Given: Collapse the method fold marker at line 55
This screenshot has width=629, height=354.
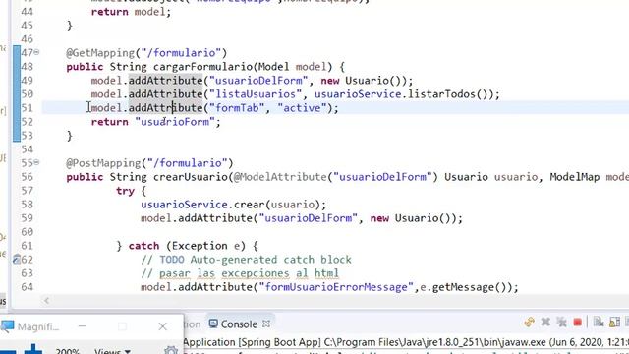Looking at the screenshot, I should (36, 162).
